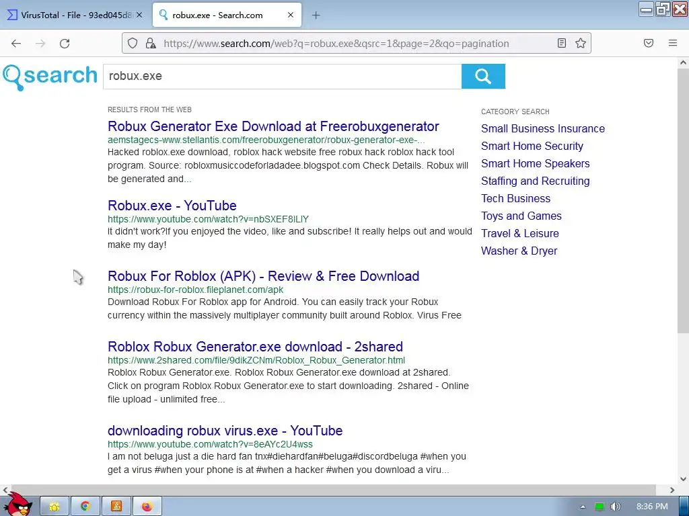Click robux-for-roblox.fileplanet.com/apk URL

(196, 290)
